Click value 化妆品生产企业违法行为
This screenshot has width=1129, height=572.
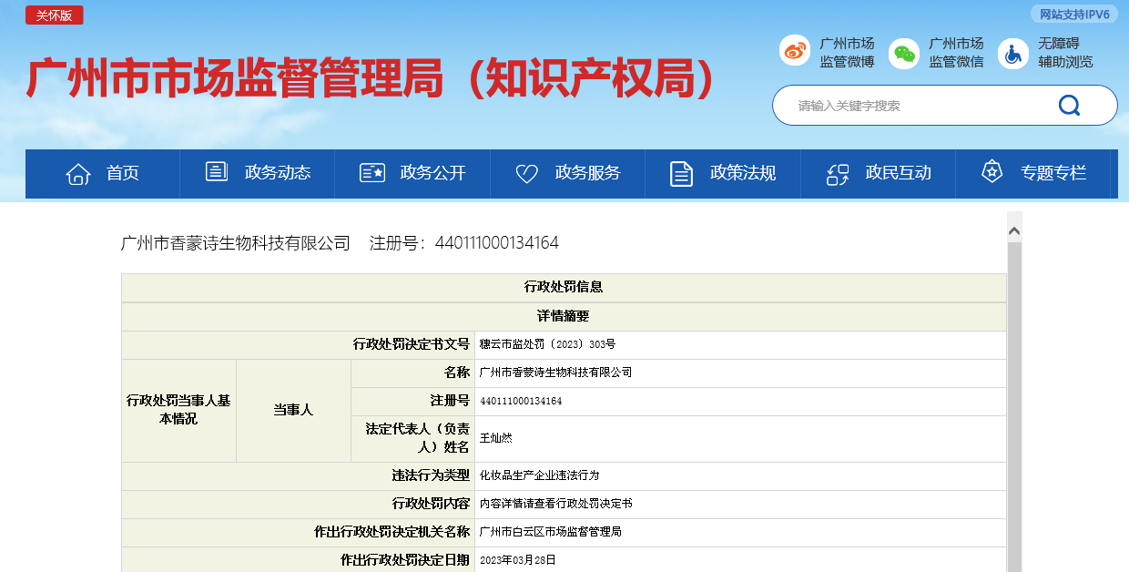[x=539, y=475]
